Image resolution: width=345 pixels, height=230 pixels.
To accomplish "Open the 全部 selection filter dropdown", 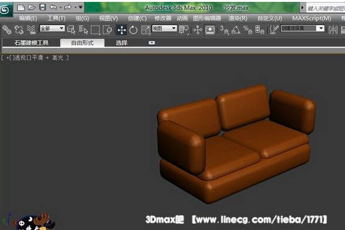I will [52, 29].
